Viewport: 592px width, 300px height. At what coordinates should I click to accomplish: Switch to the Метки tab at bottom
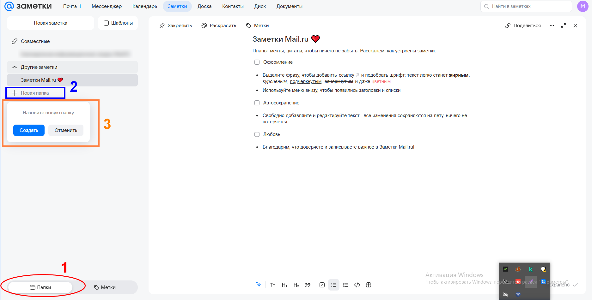(105, 287)
